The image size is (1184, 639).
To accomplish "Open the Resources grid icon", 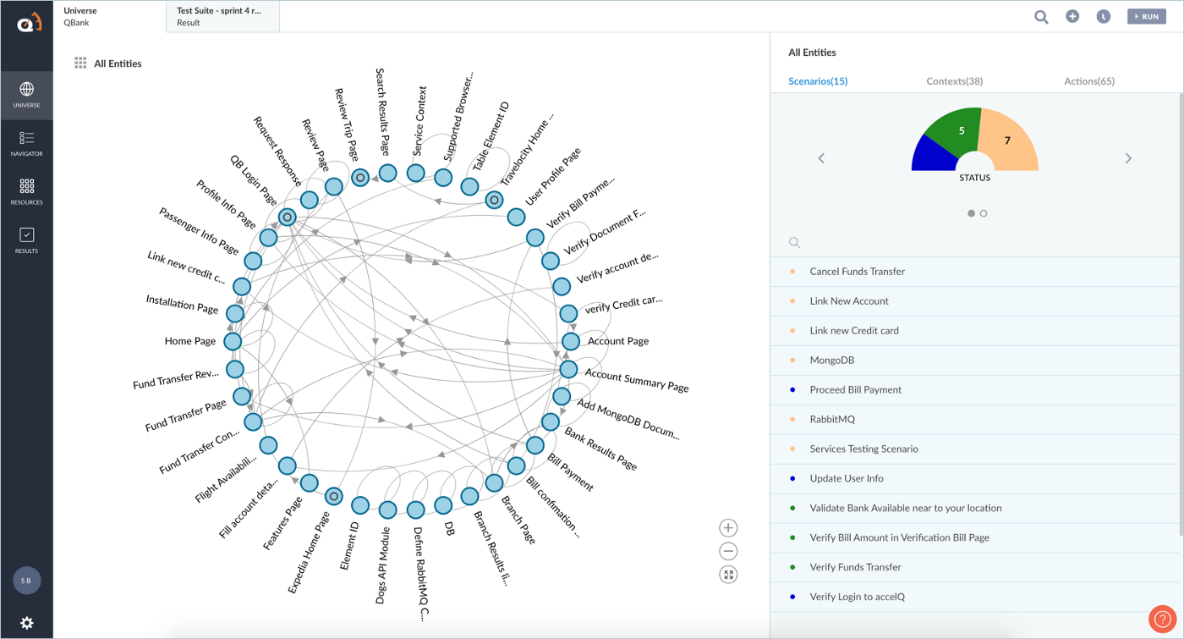I will pyautogui.click(x=26, y=191).
